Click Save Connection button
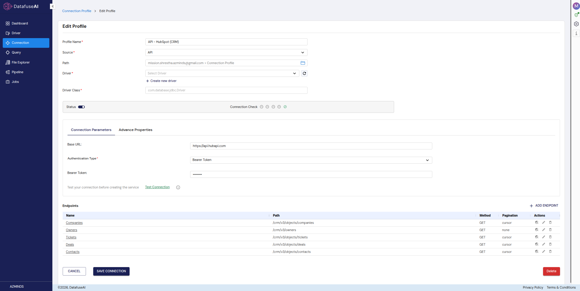 111,271
